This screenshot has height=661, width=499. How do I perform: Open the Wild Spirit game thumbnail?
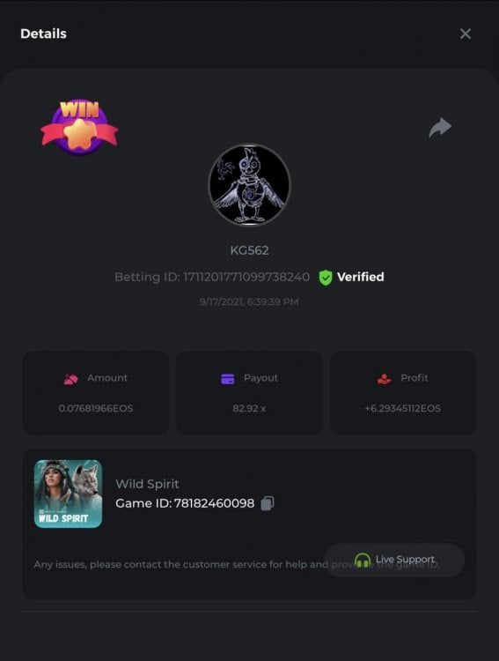tap(68, 494)
